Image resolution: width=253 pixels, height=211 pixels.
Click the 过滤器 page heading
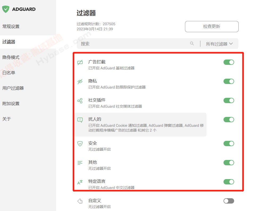tap(86, 13)
